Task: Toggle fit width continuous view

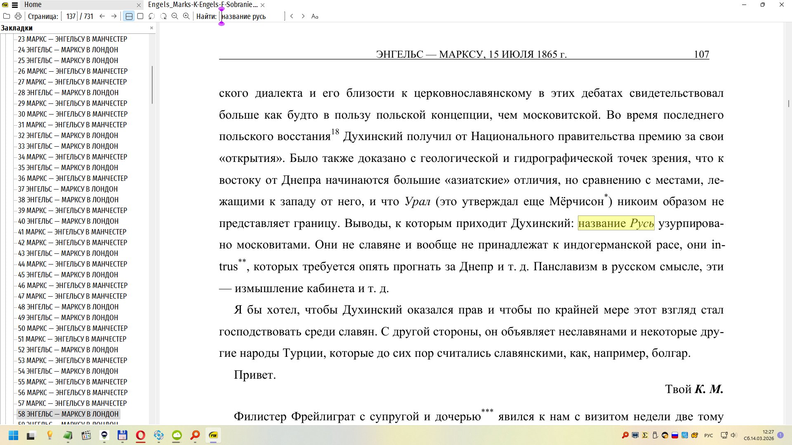Action: point(129,16)
